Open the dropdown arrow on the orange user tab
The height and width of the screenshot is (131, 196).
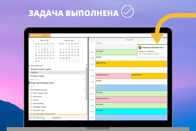(x=48, y=35)
